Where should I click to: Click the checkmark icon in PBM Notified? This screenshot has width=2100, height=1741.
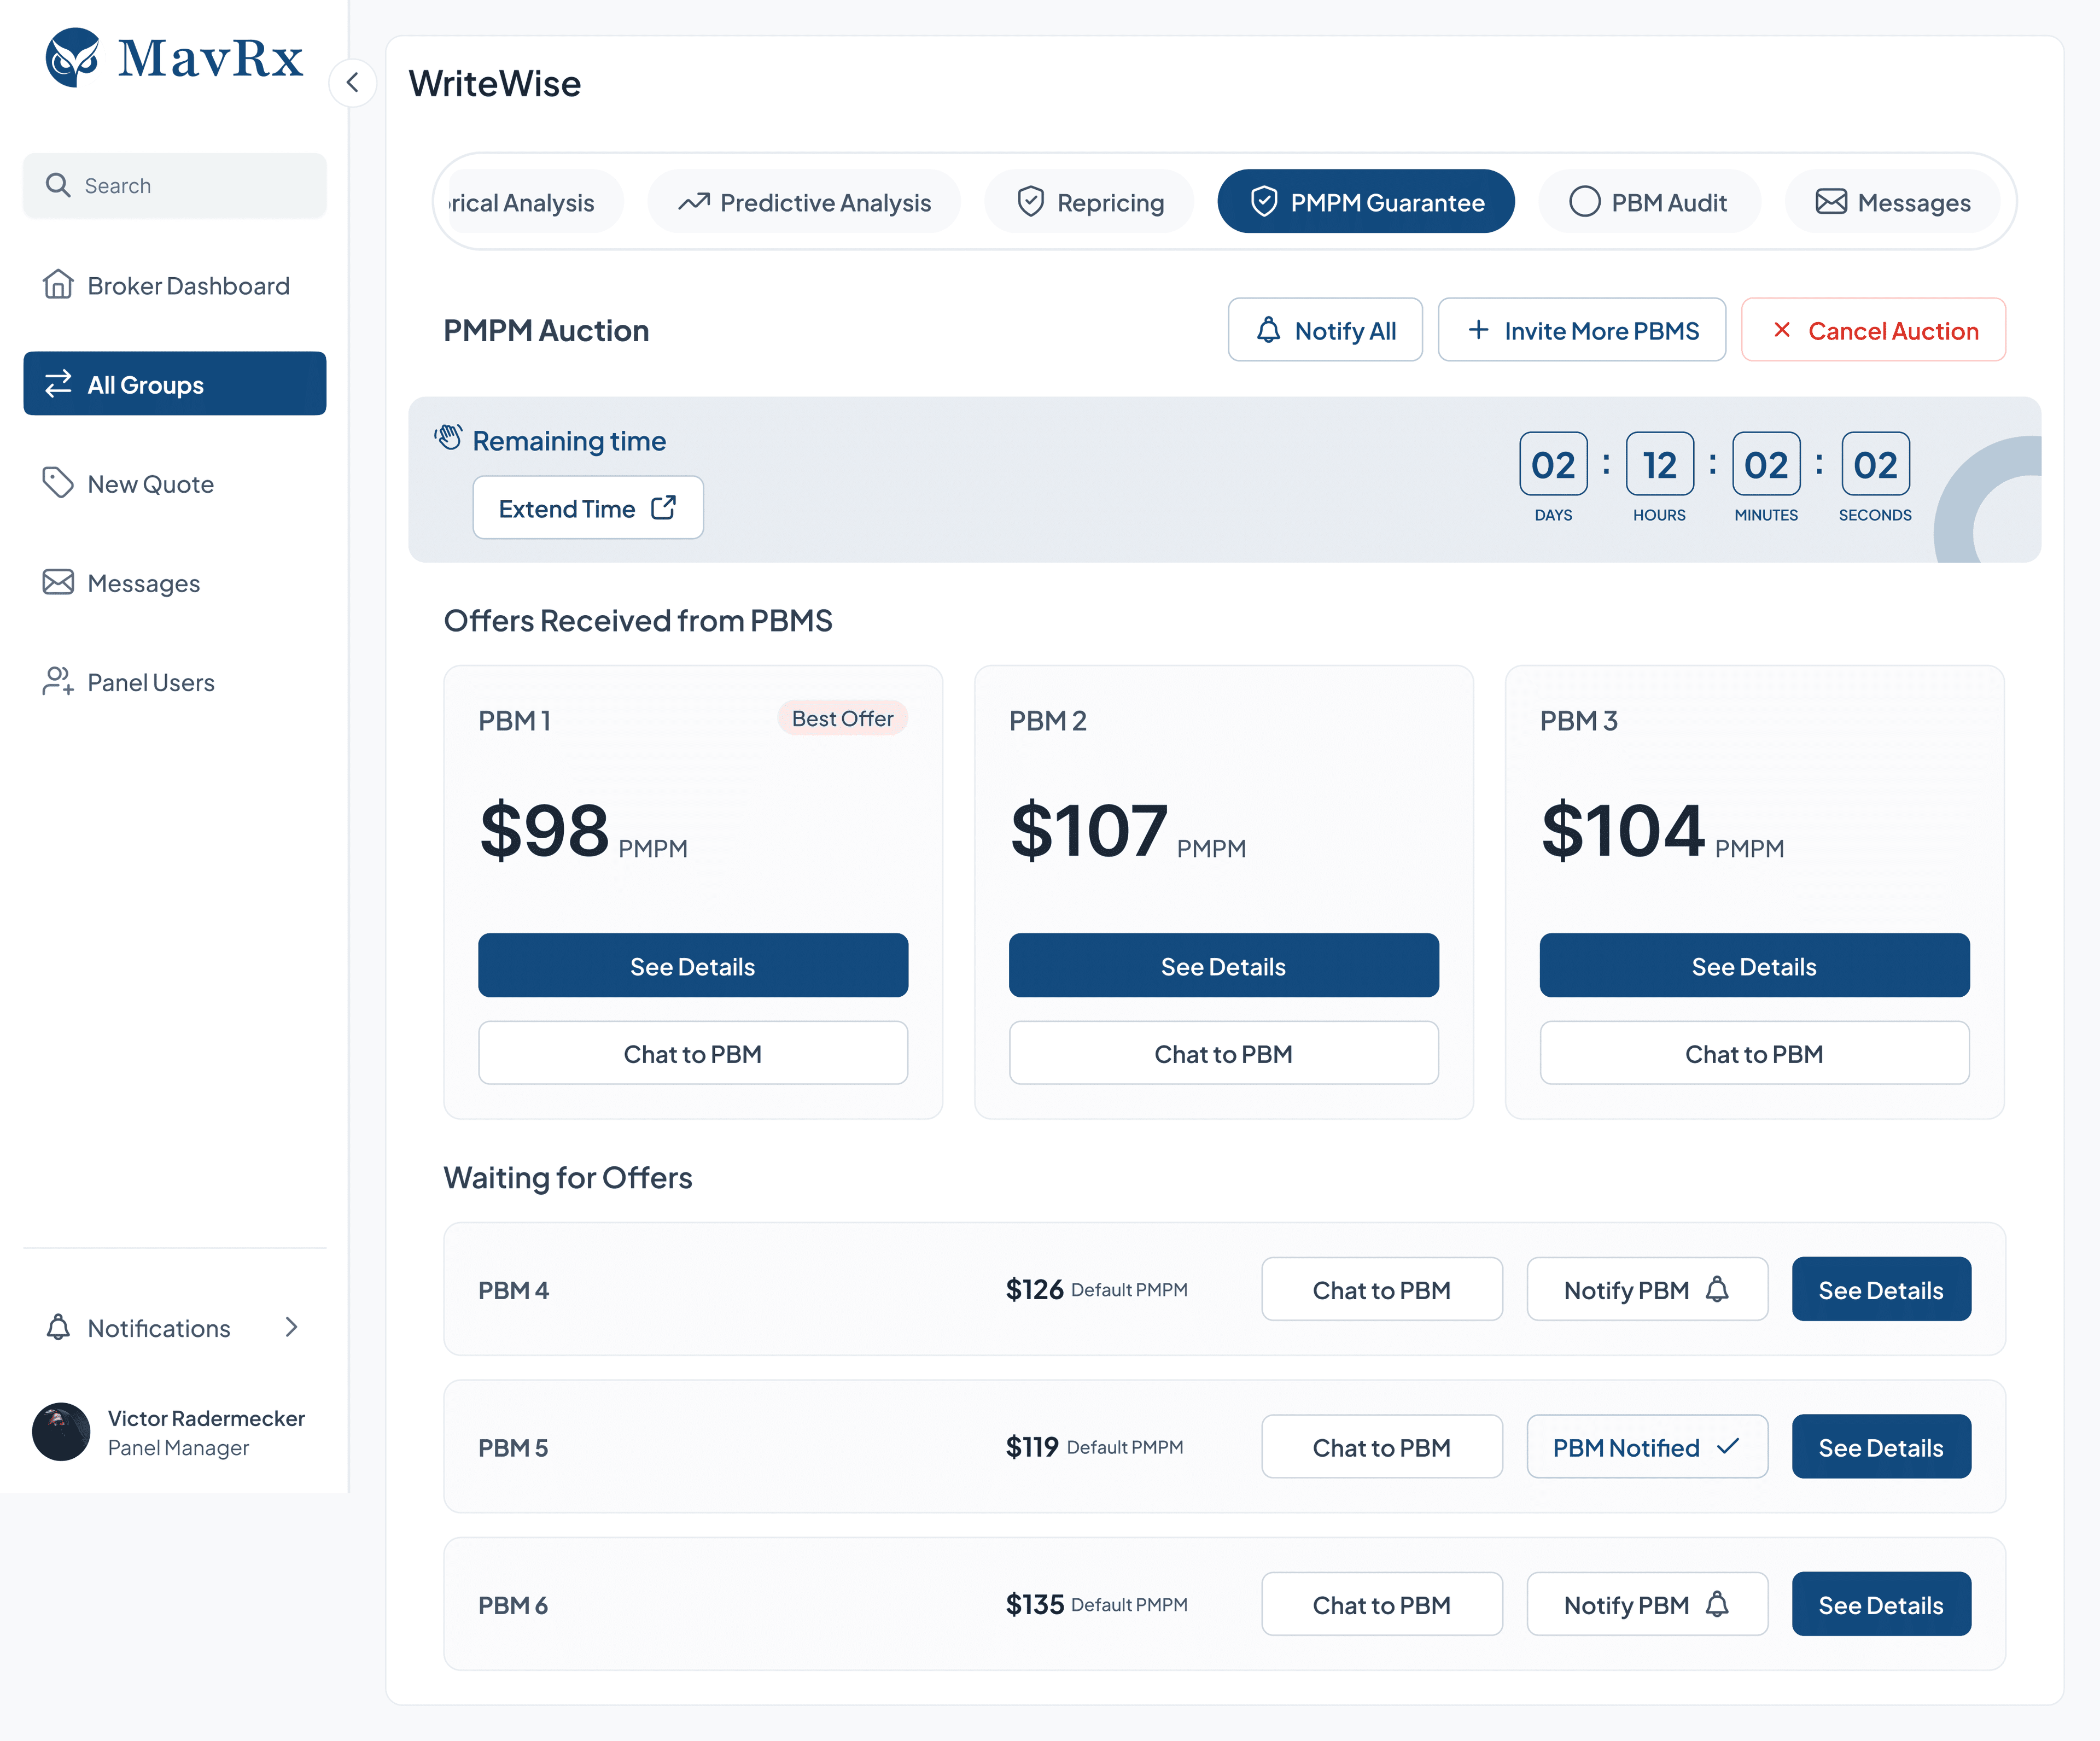(x=1727, y=1446)
